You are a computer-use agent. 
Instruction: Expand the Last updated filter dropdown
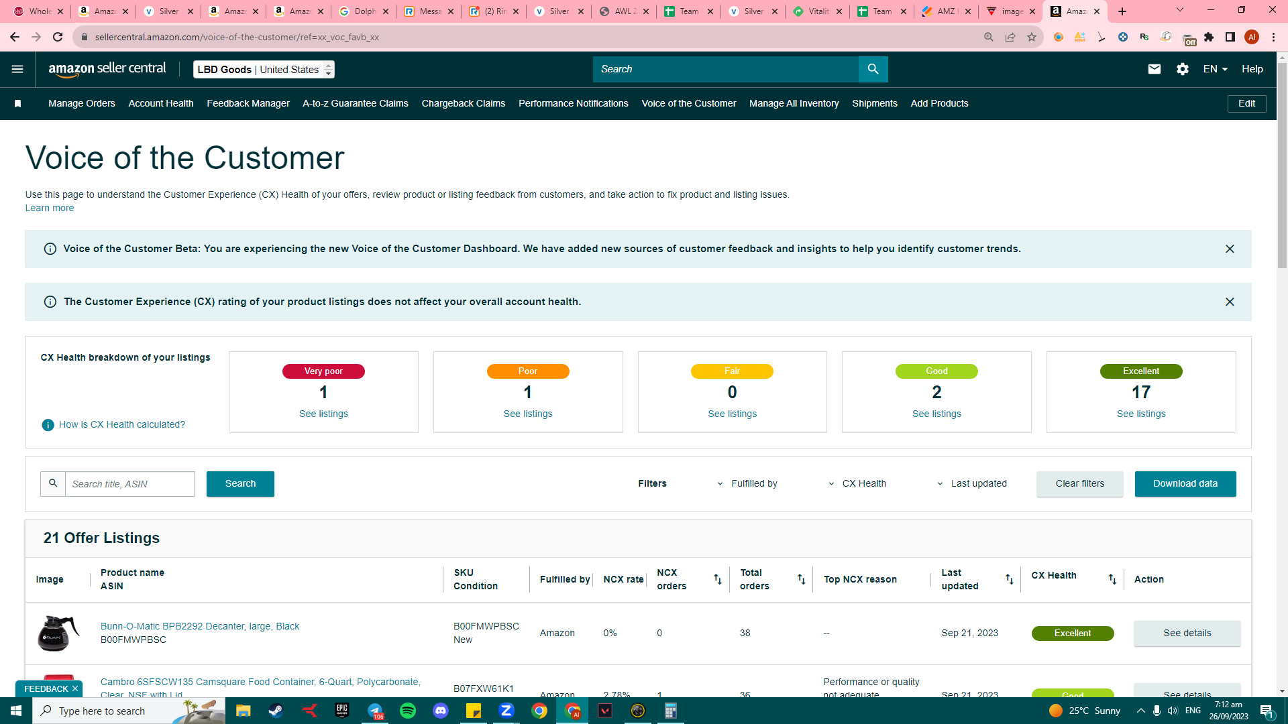(x=973, y=484)
